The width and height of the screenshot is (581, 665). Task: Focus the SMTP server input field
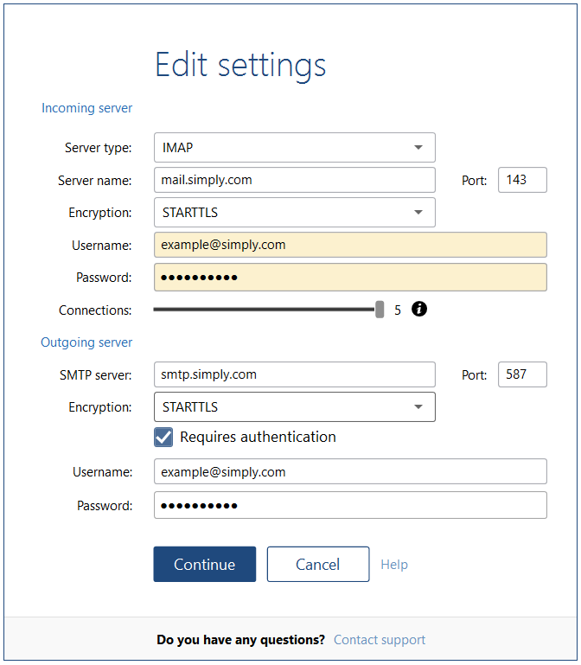click(294, 374)
